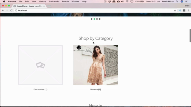Click the screen recorder menu bar icon

click(x=105, y=1)
